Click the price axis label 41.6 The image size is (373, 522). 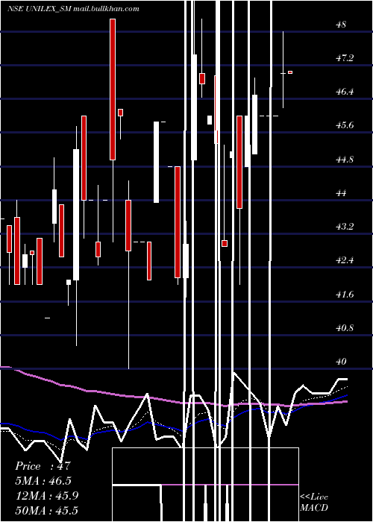345,295
